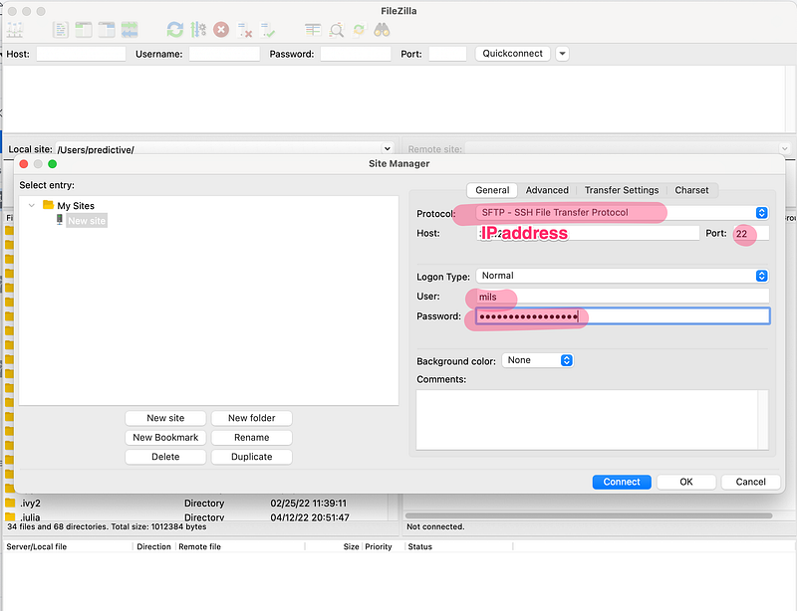
Task: Click the red cancel operation icon
Action: pyautogui.click(x=221, y=31)
